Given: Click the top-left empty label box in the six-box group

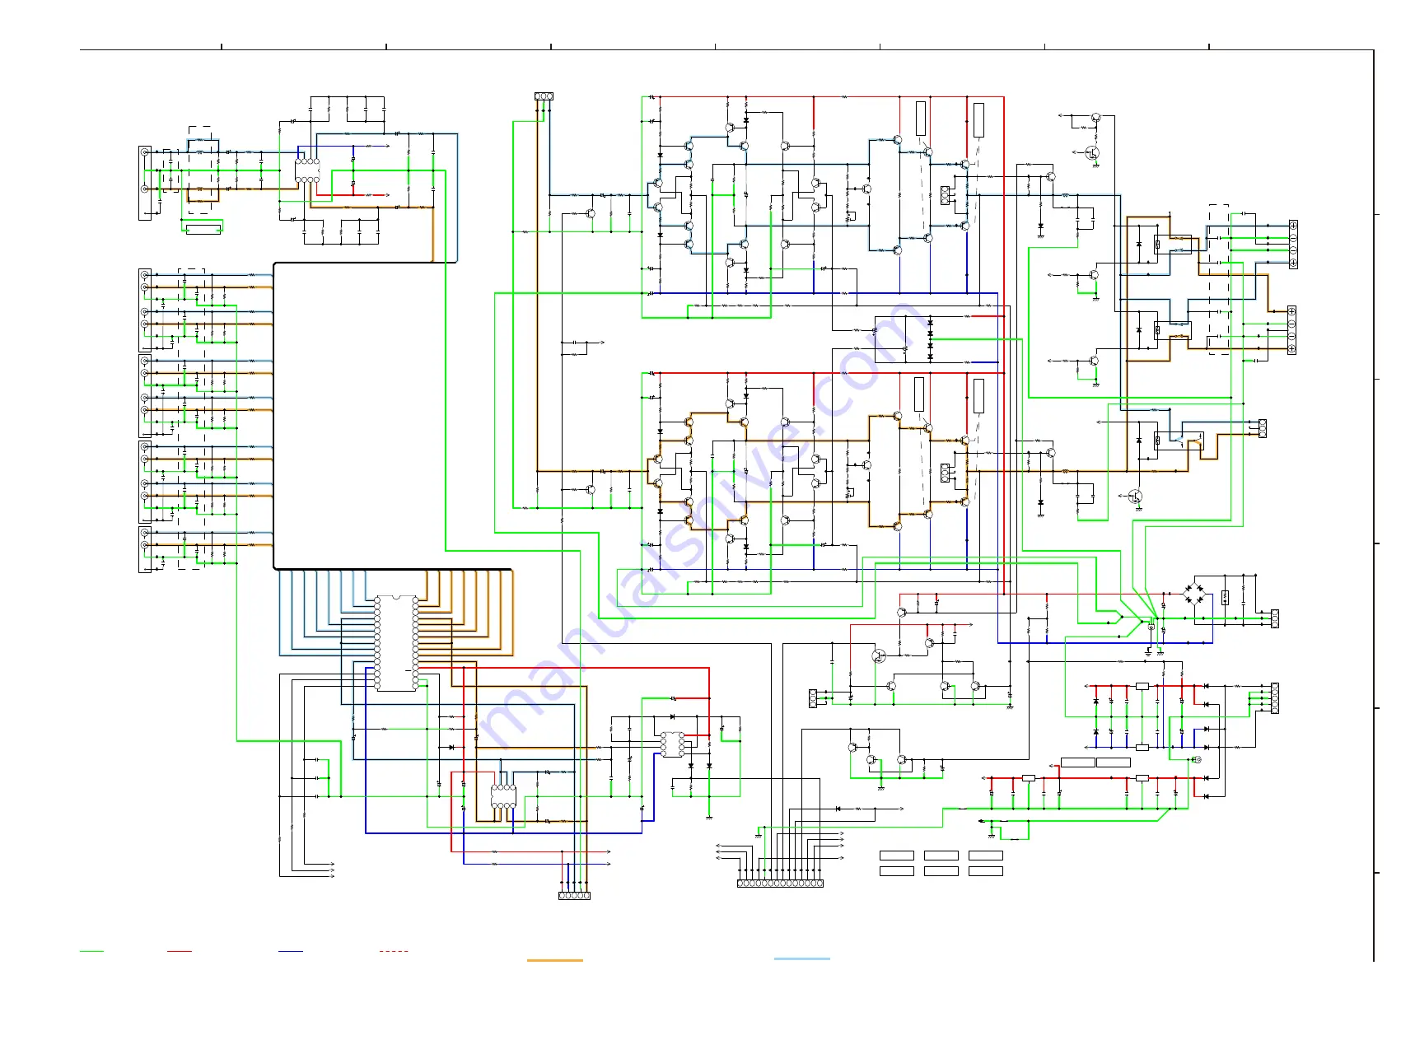Looking at the screenshot, I should point(897,856).
